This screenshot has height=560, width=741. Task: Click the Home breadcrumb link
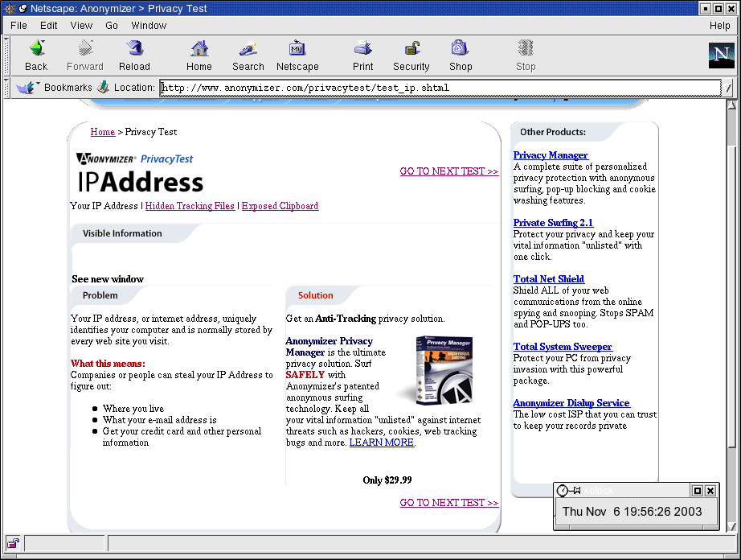[103, 132]
